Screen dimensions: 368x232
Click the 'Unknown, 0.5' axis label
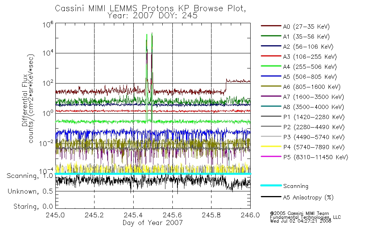pyautogui.click(x=30, y=191)
